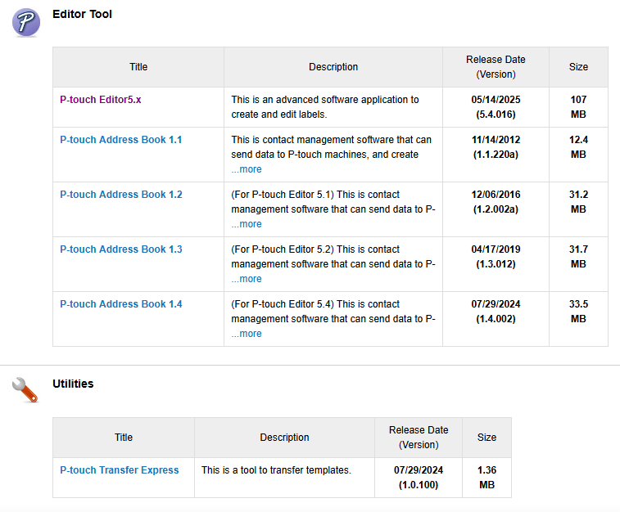
Task: Click Editor Tool table Description column header
Action: point(333,67)
